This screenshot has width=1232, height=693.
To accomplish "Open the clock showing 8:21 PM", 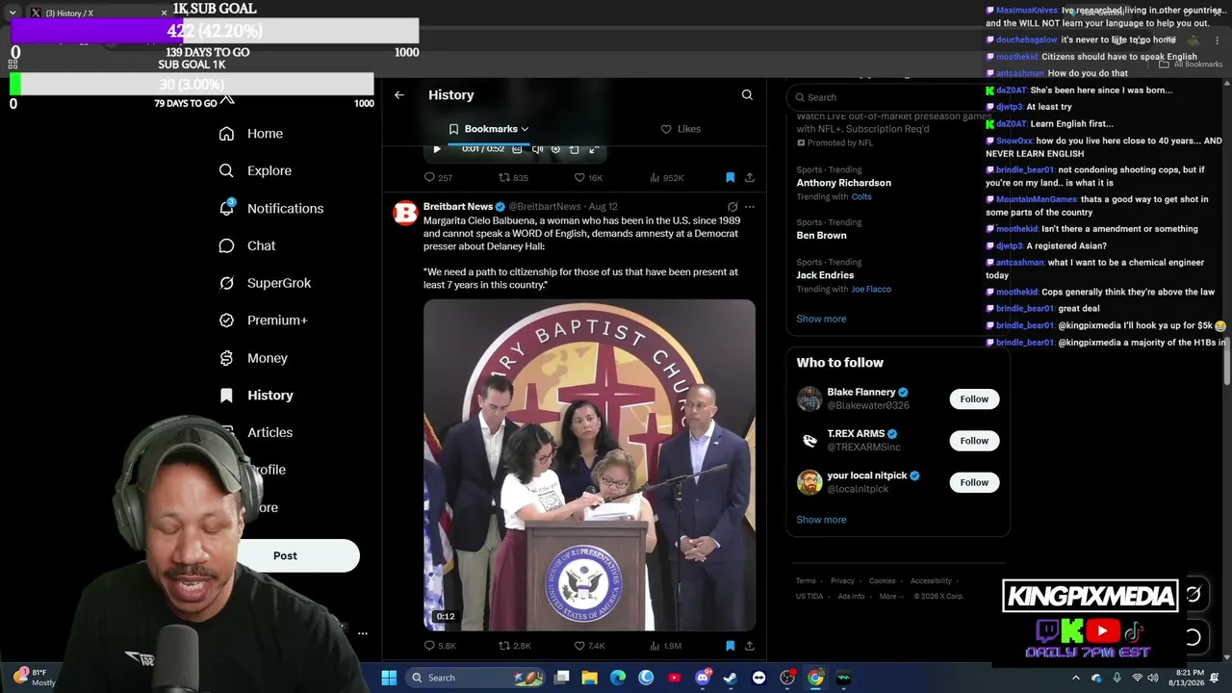I will (x=1189, y=678).
